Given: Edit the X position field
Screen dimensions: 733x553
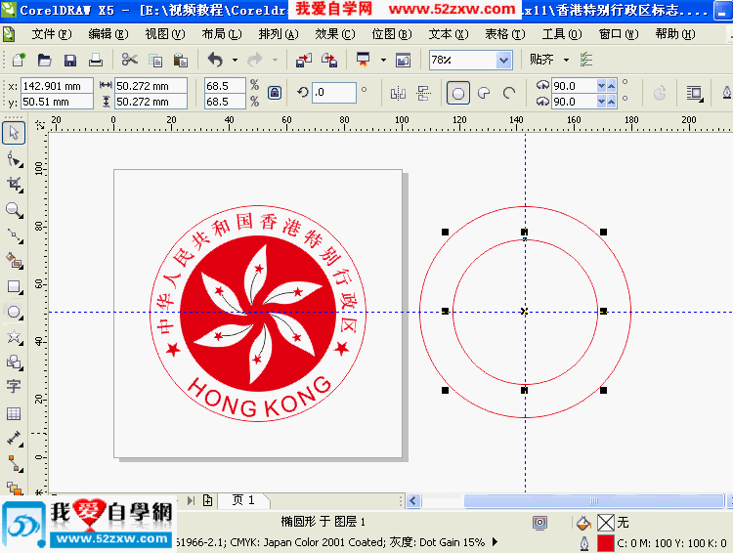Looking at the screenshot, I should pos(57,86).
